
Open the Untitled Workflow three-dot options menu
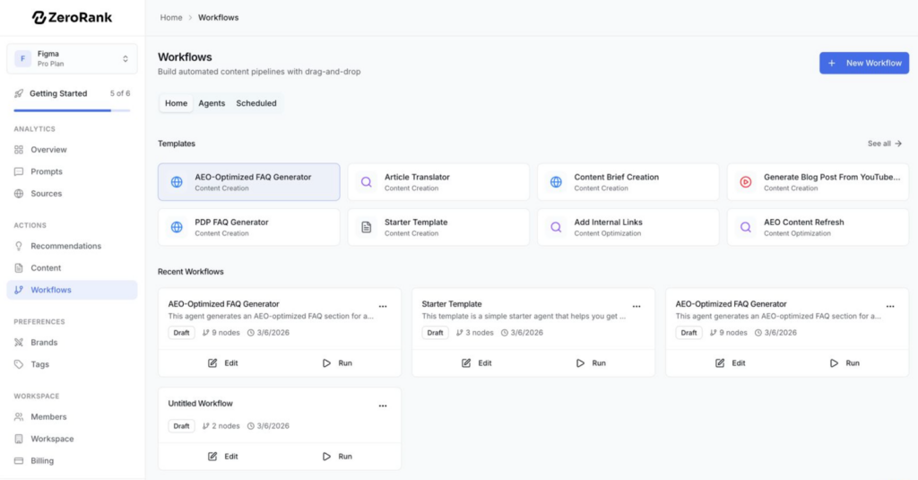pos(383,406)
